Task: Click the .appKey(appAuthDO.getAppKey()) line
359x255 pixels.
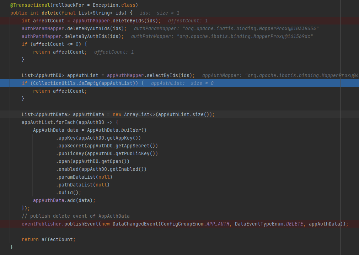Action: (98, 138)
